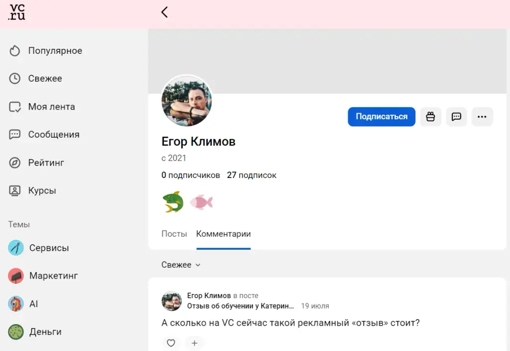Image resolution: width=510 pixels, height=351 pixels.
Task: Click the Маркетинг topic icon
Action: pos(16,276)
